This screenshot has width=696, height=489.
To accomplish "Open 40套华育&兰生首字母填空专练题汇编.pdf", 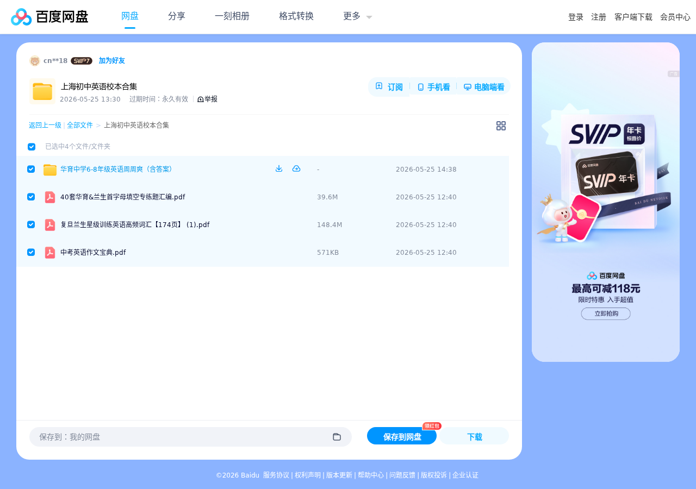I will click(123, 197).
